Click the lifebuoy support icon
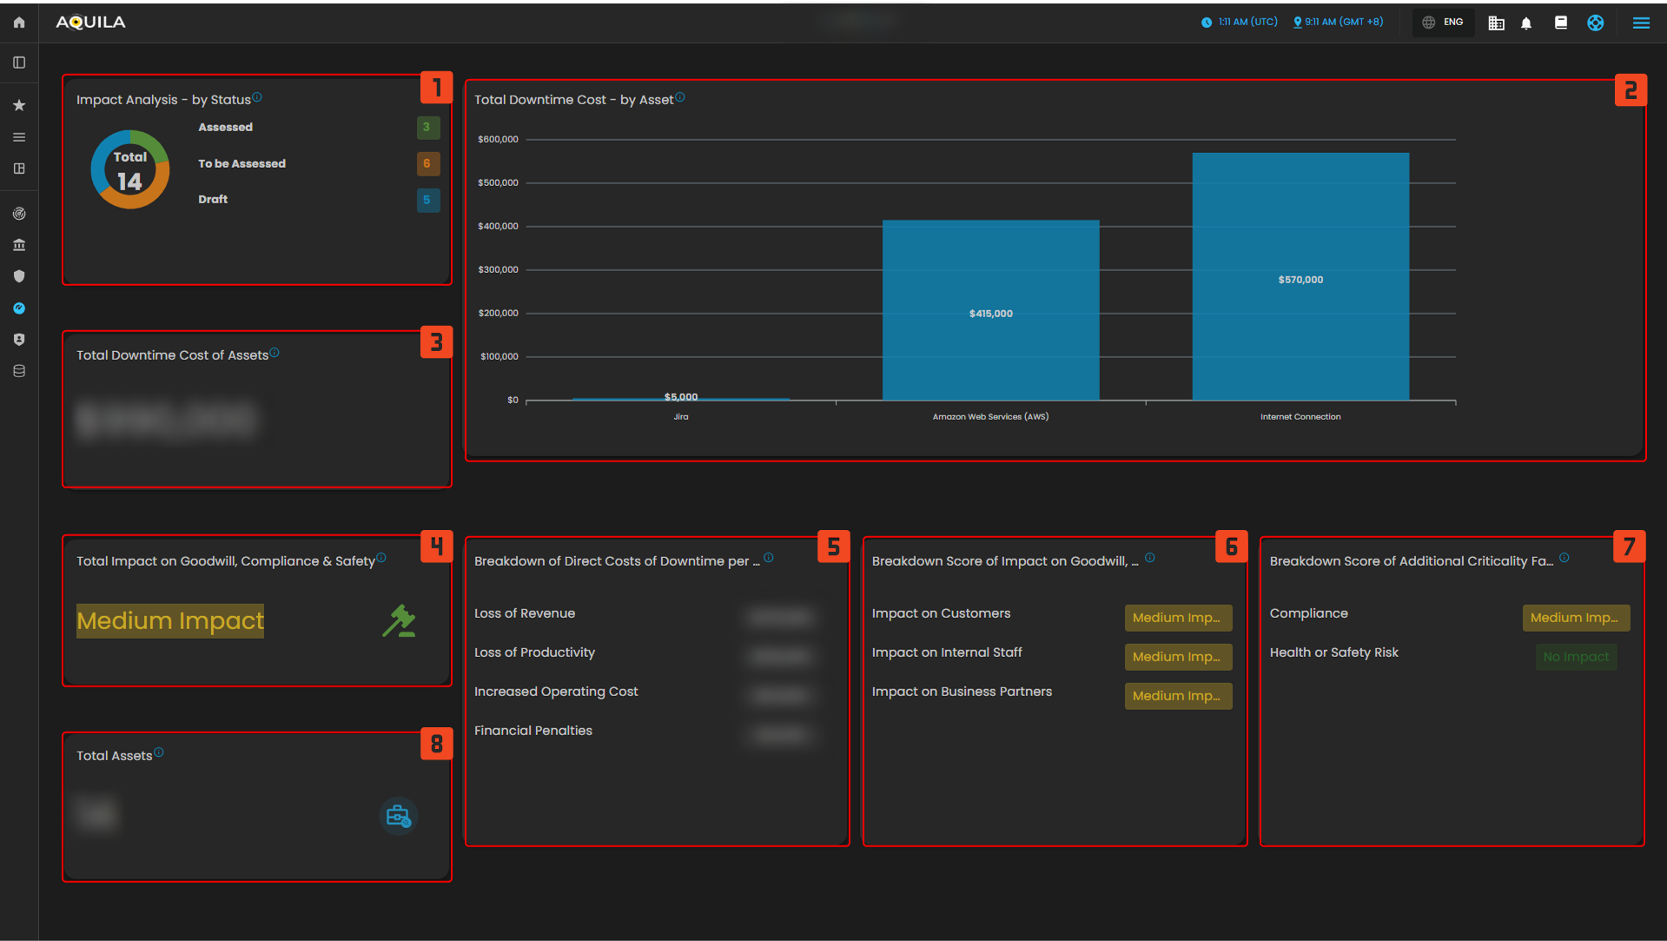 point(1596,23)
